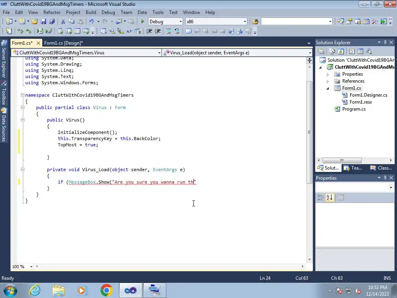Viewport: 397px width, 298px height.
Task: Open the Properties Window toolbar icon
Action: [349, 22]
